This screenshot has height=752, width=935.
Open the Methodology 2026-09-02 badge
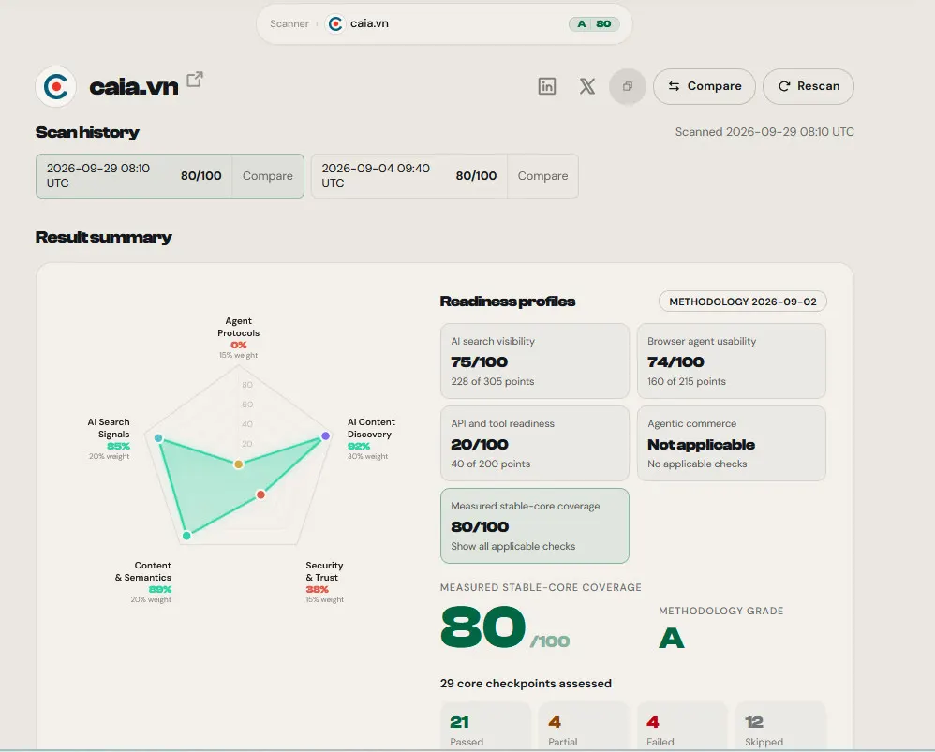pyautogui.click(x=742, y=302)
